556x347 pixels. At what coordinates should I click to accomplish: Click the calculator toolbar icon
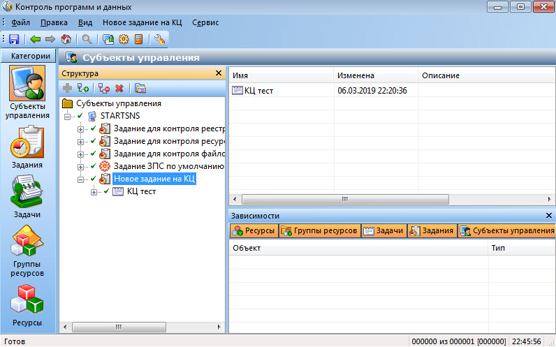[138, 39]
